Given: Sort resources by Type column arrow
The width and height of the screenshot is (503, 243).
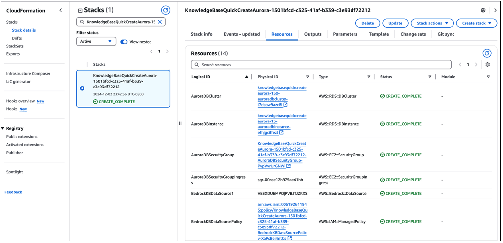Looking at the screenshot, I should pyautogui.click(x=369, y=77).
